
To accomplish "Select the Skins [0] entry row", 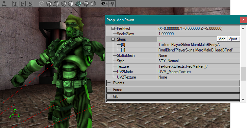I will click(173, 45).
